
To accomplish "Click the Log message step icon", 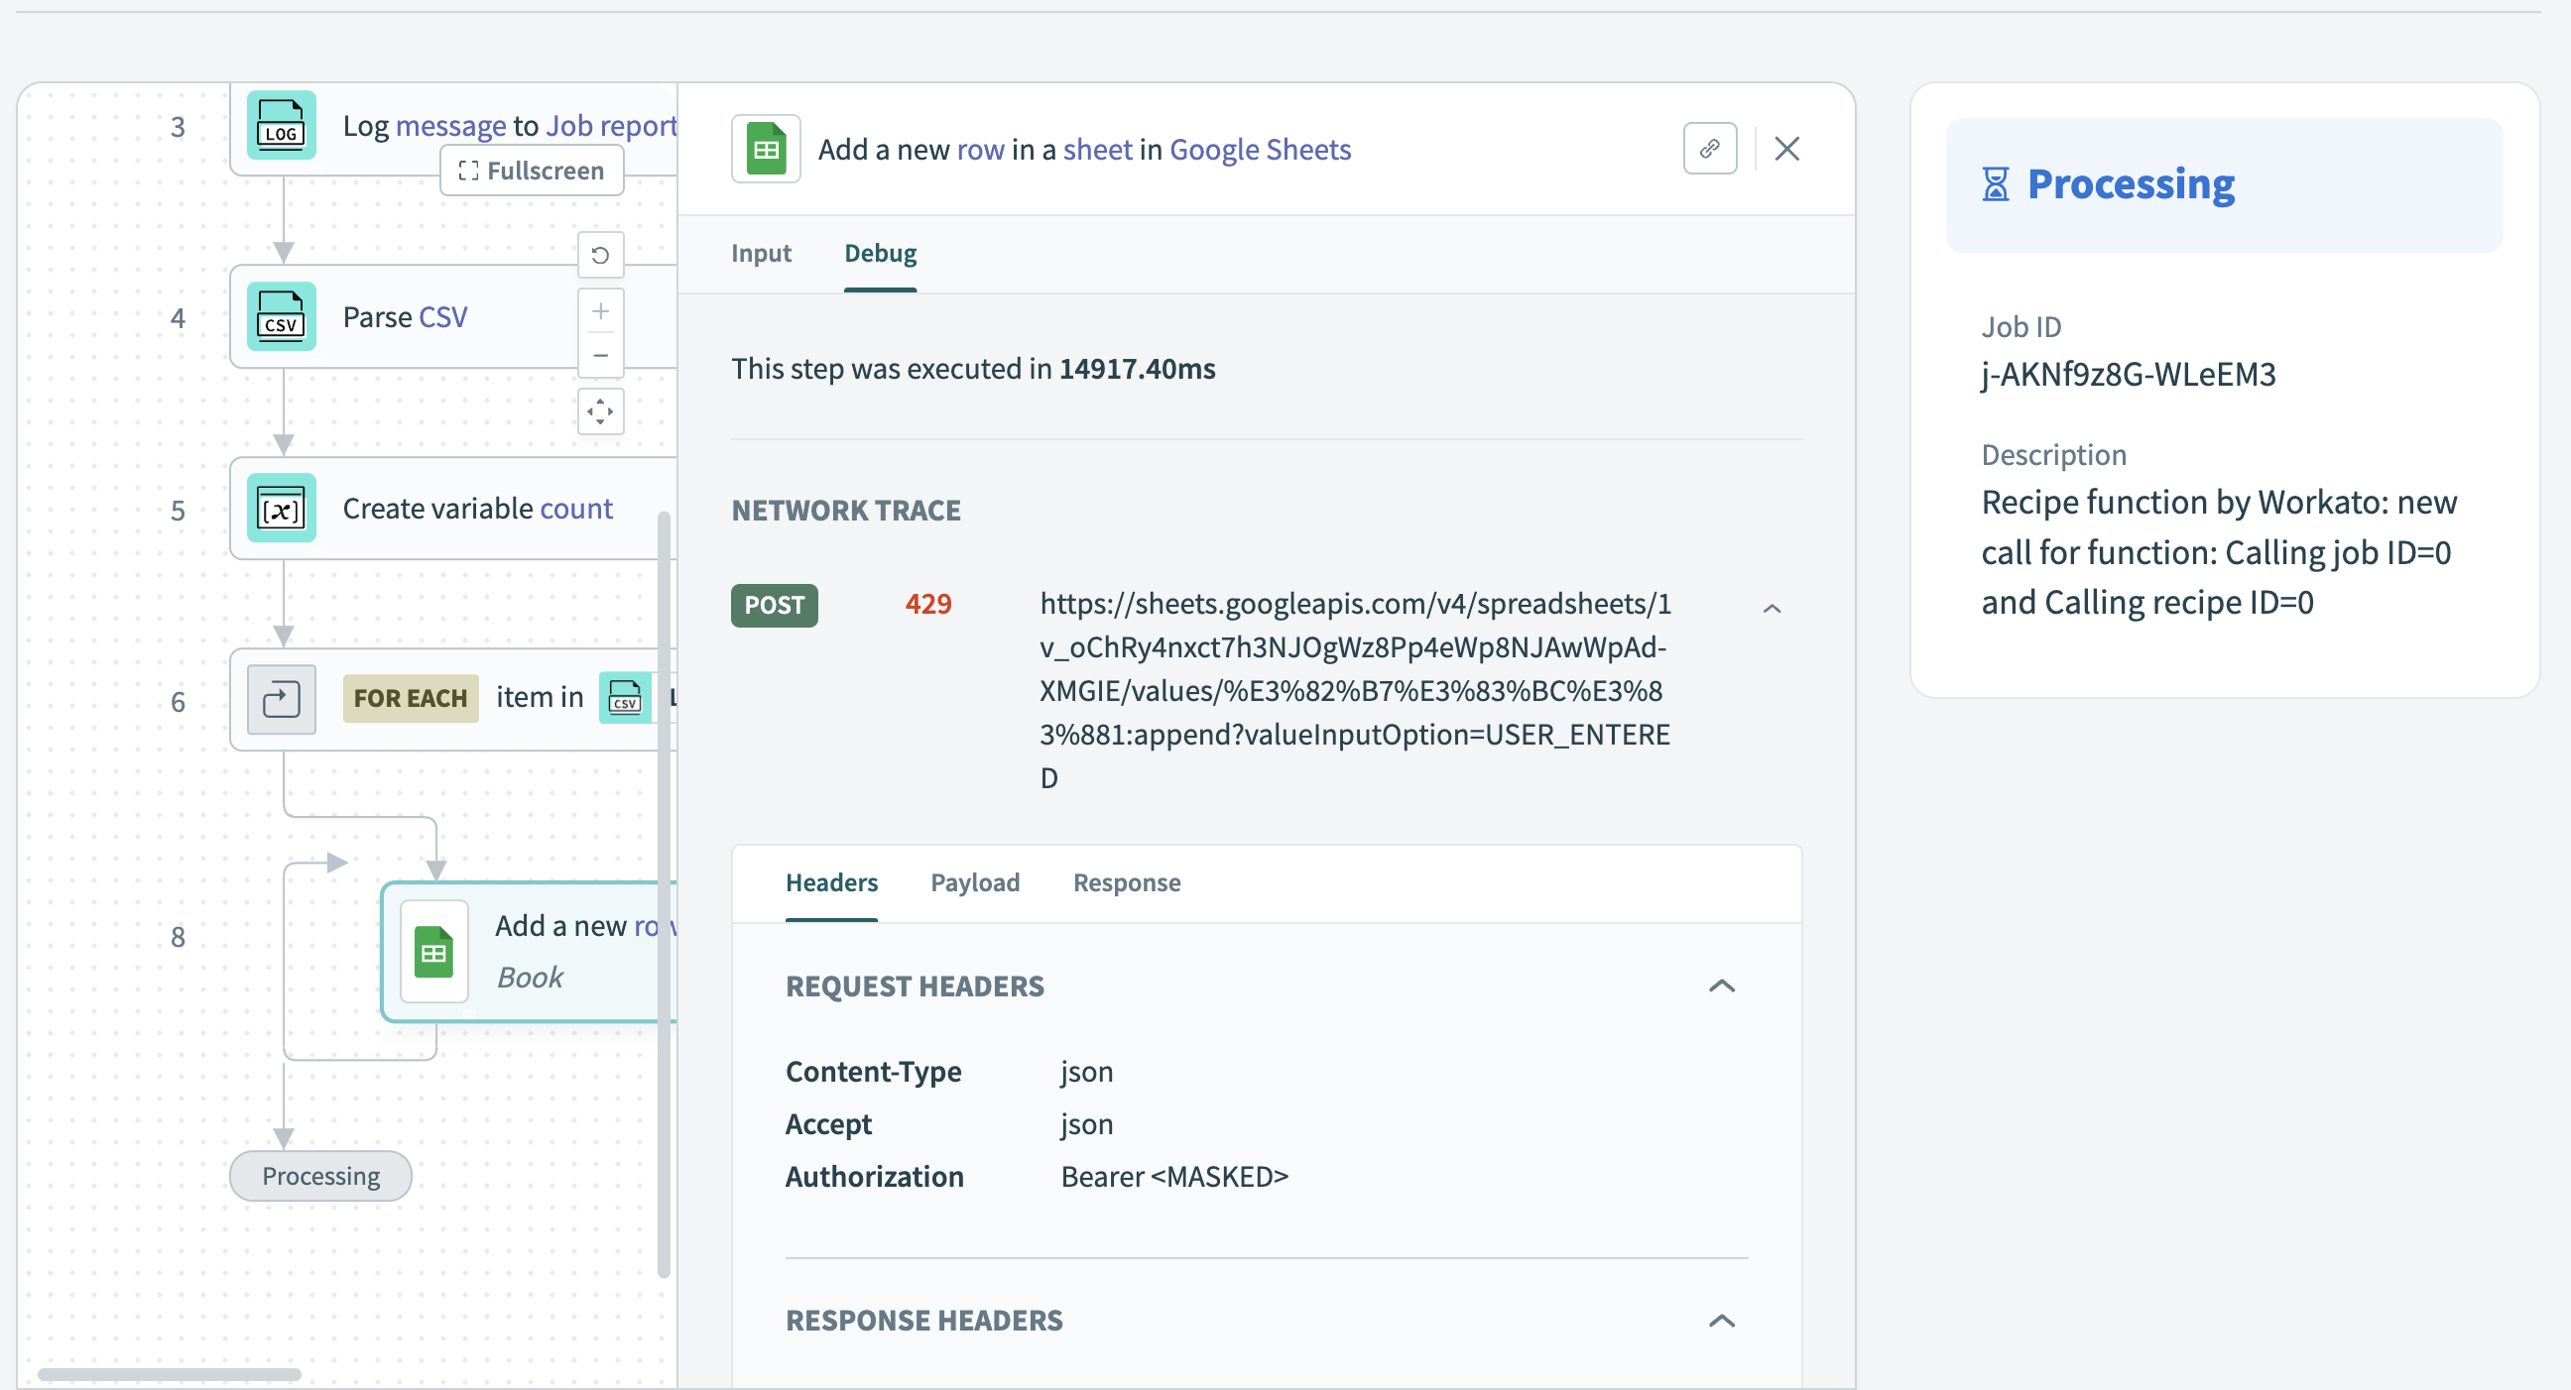I will pyautogui.click(x=281, y=126).
